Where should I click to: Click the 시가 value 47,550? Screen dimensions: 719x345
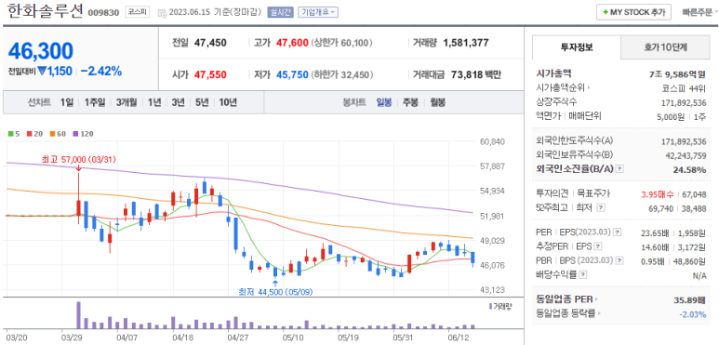tap(210, 74)
